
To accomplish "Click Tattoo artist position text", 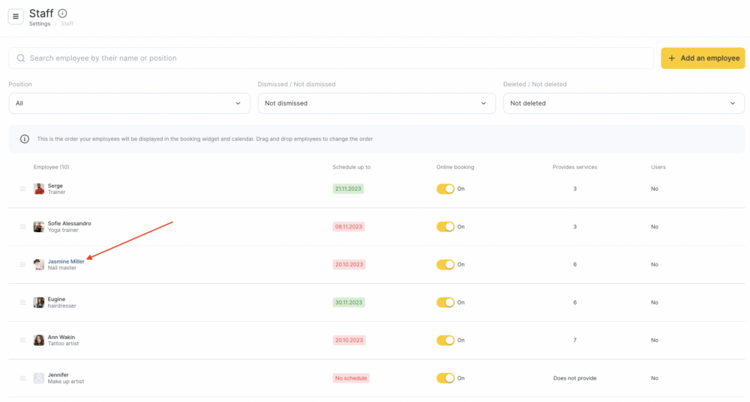I will pos(63,344).
